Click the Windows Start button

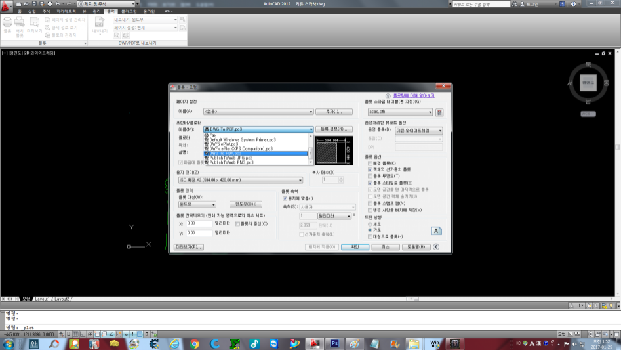point(8,343)
